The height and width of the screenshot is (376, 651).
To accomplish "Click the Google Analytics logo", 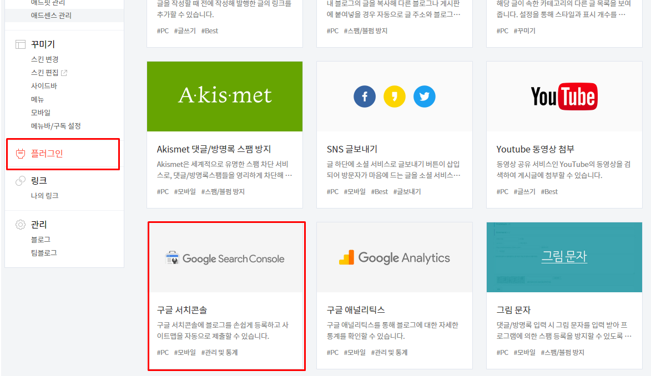I will click(395, 258).
